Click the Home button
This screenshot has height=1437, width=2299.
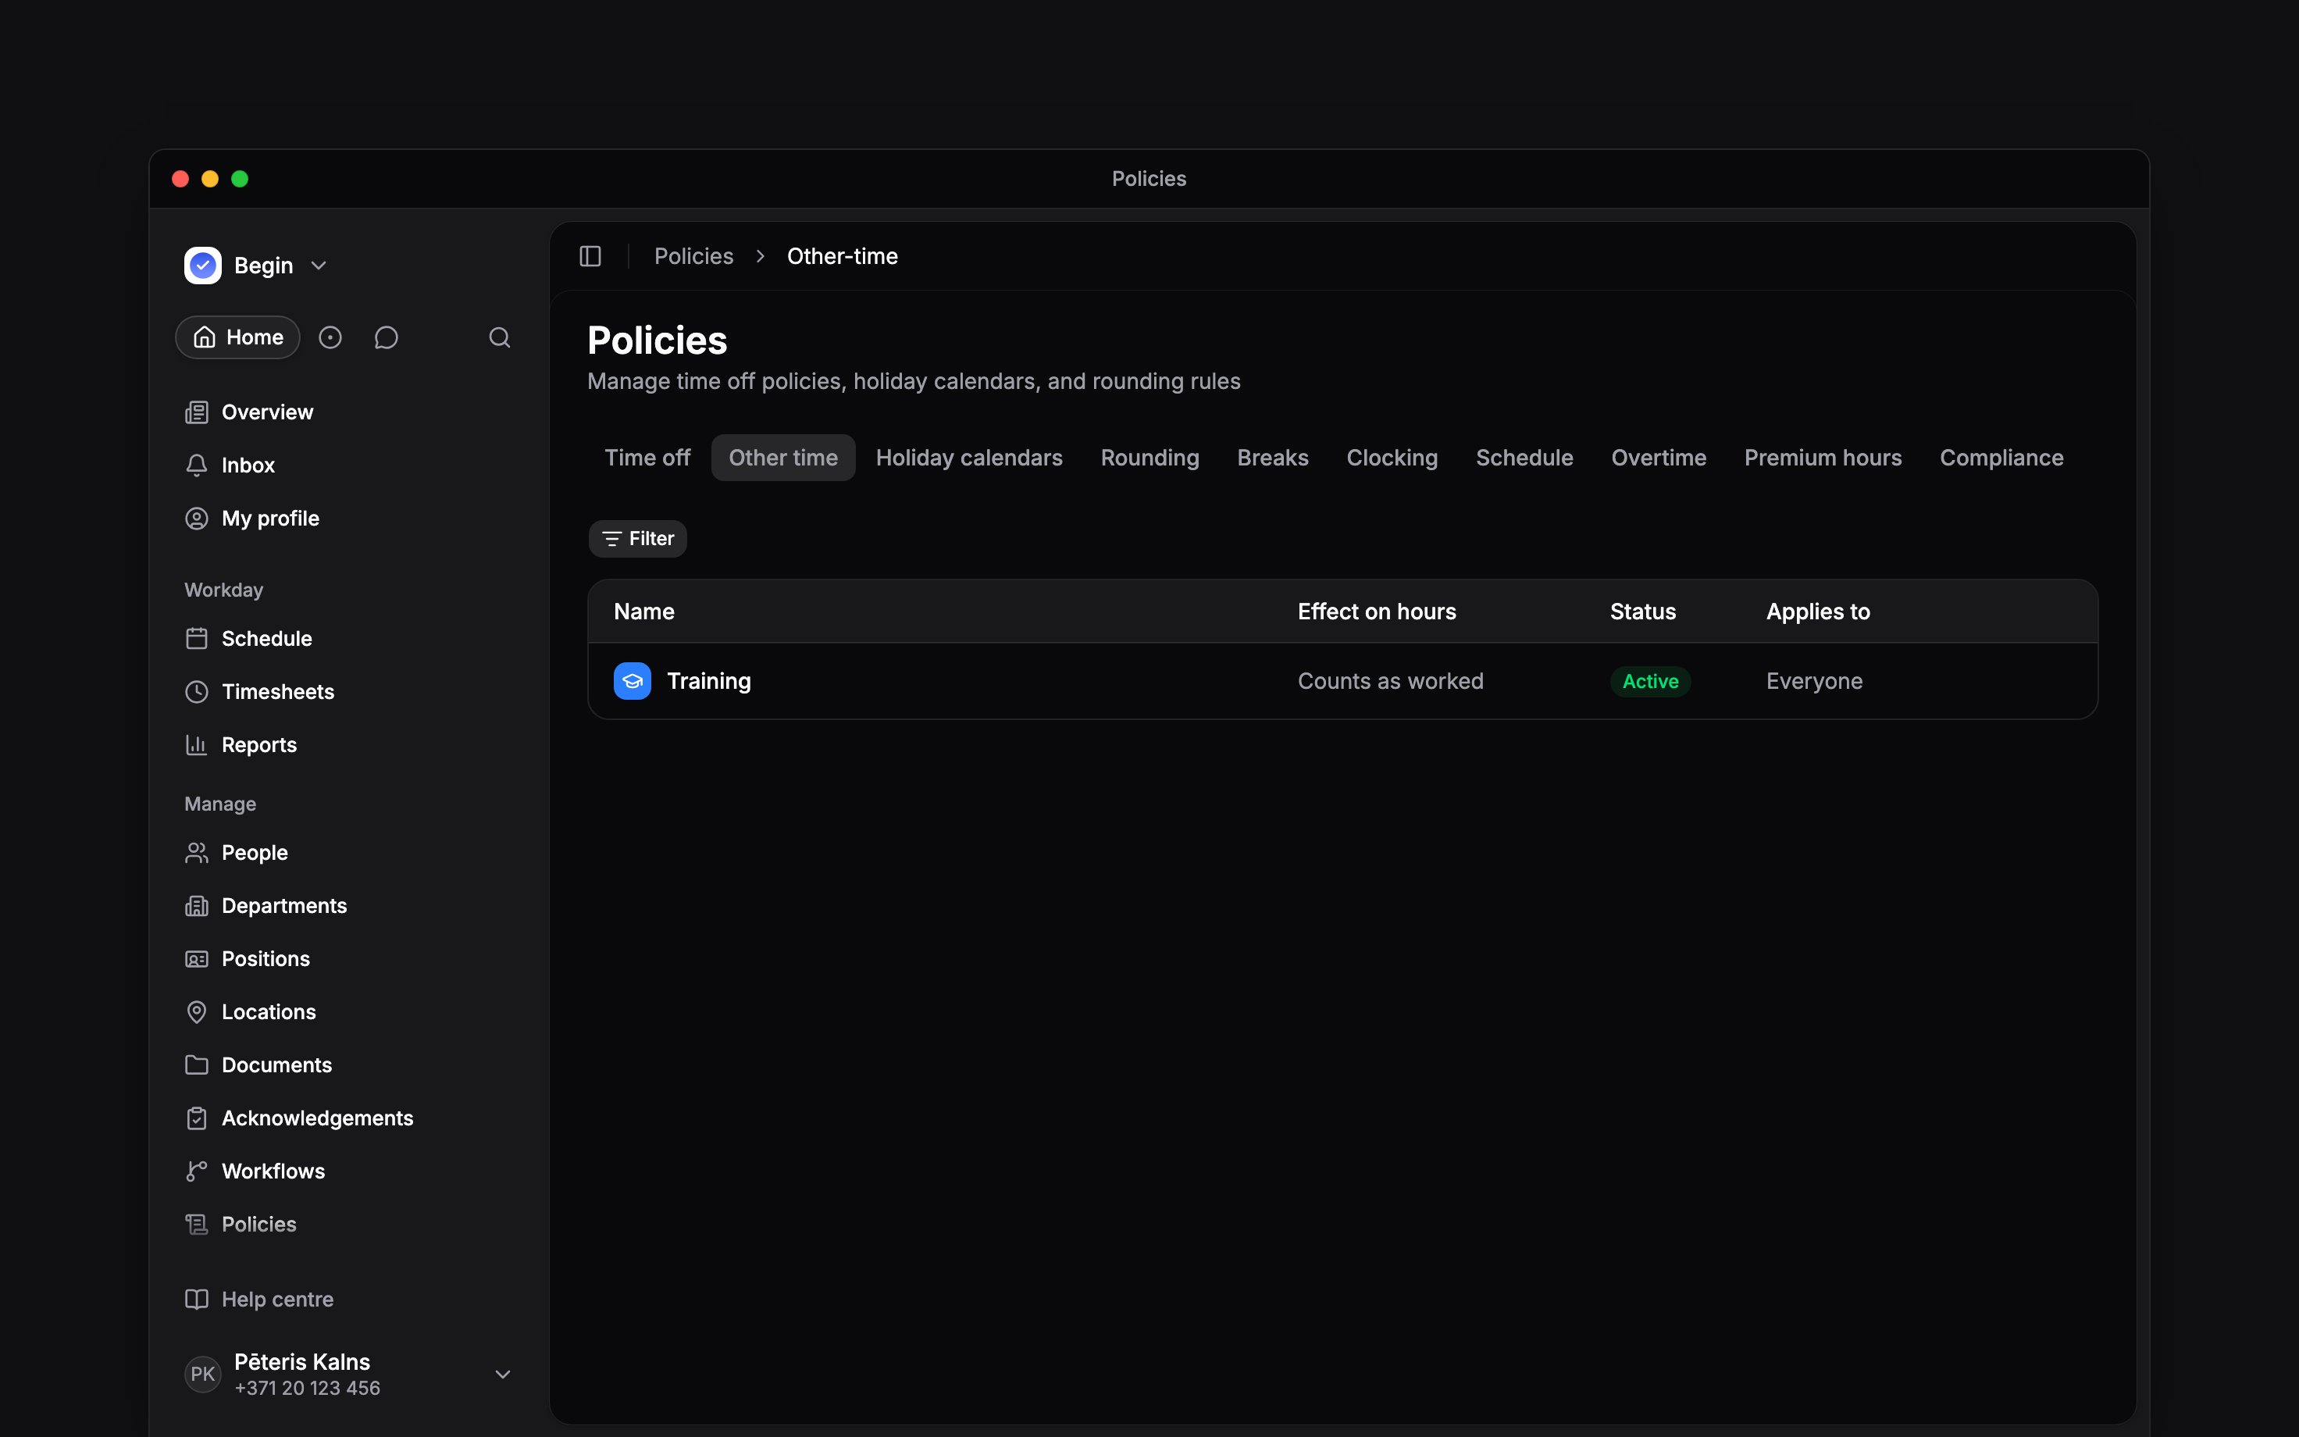(237, 337)
